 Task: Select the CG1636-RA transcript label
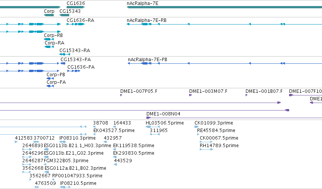(80, 20)
